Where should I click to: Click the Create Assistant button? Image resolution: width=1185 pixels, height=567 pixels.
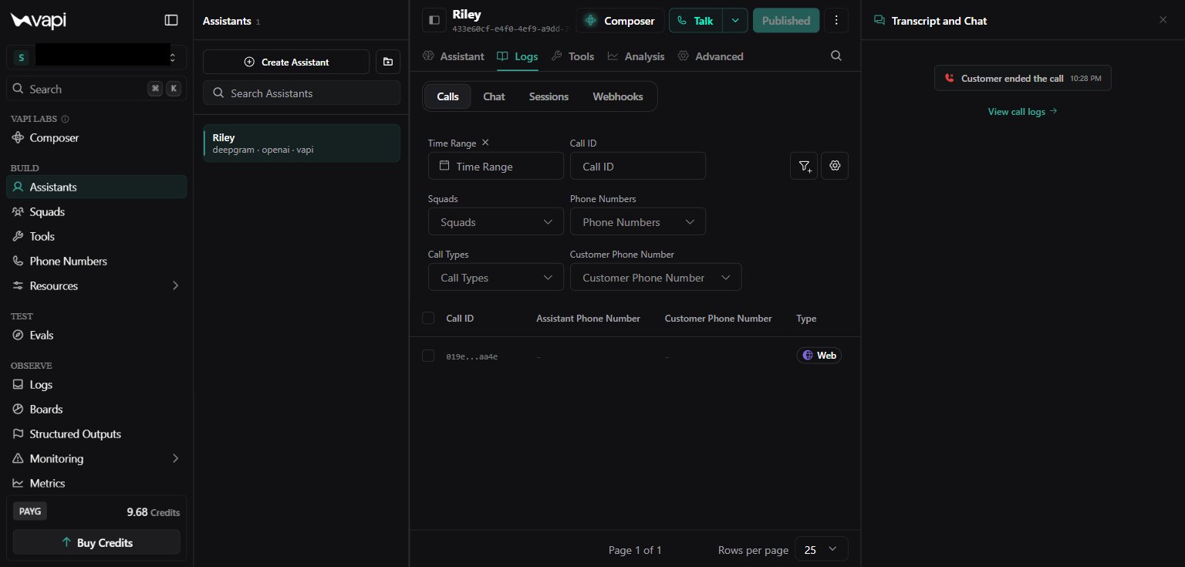(286, 62)
